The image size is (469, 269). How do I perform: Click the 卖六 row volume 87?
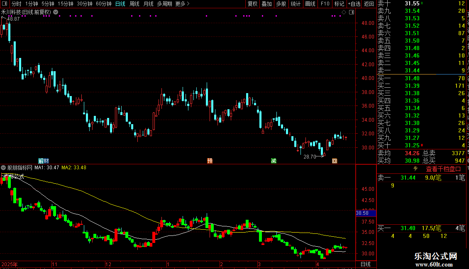pyautogui.click(x=461, y=33)
